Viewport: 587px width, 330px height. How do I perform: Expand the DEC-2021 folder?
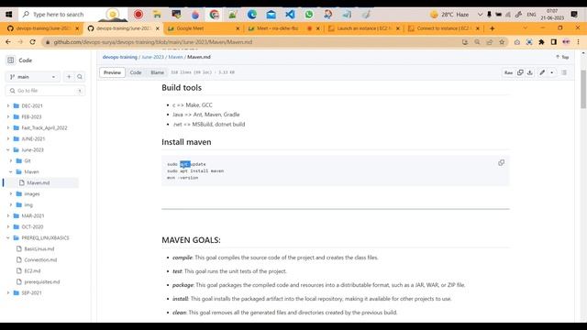(8, 106)
